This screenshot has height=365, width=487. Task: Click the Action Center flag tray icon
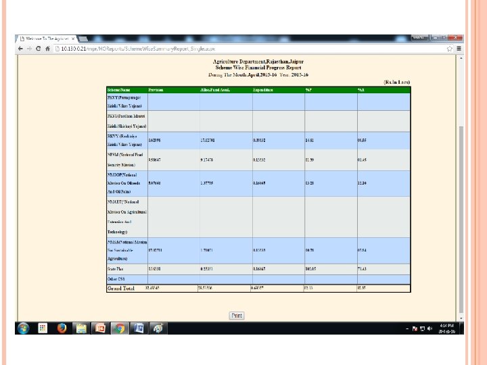(415, 328)
